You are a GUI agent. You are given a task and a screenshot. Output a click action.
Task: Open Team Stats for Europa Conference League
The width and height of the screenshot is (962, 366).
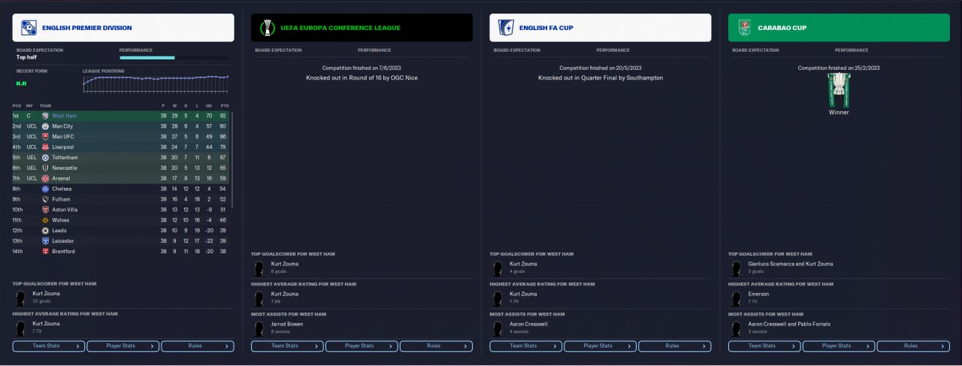click(x=287, y=346)
